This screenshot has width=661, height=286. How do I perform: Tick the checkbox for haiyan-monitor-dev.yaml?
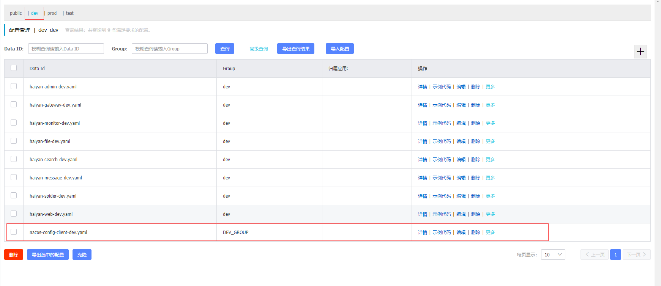[x=14, y=123]
